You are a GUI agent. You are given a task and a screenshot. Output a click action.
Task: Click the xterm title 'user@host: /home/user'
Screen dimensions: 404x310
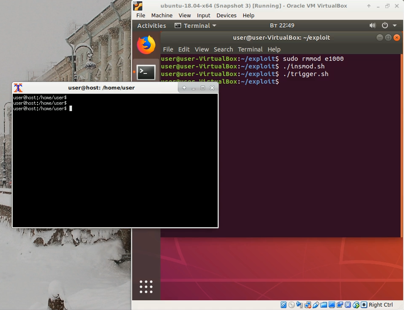coord(101,88)
